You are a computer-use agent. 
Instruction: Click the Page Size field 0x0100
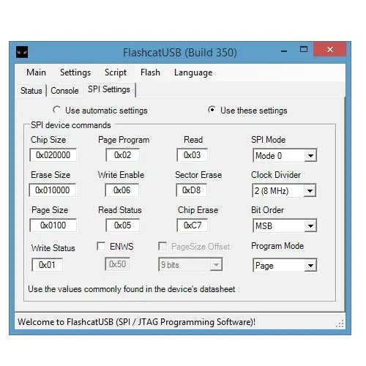53,225
